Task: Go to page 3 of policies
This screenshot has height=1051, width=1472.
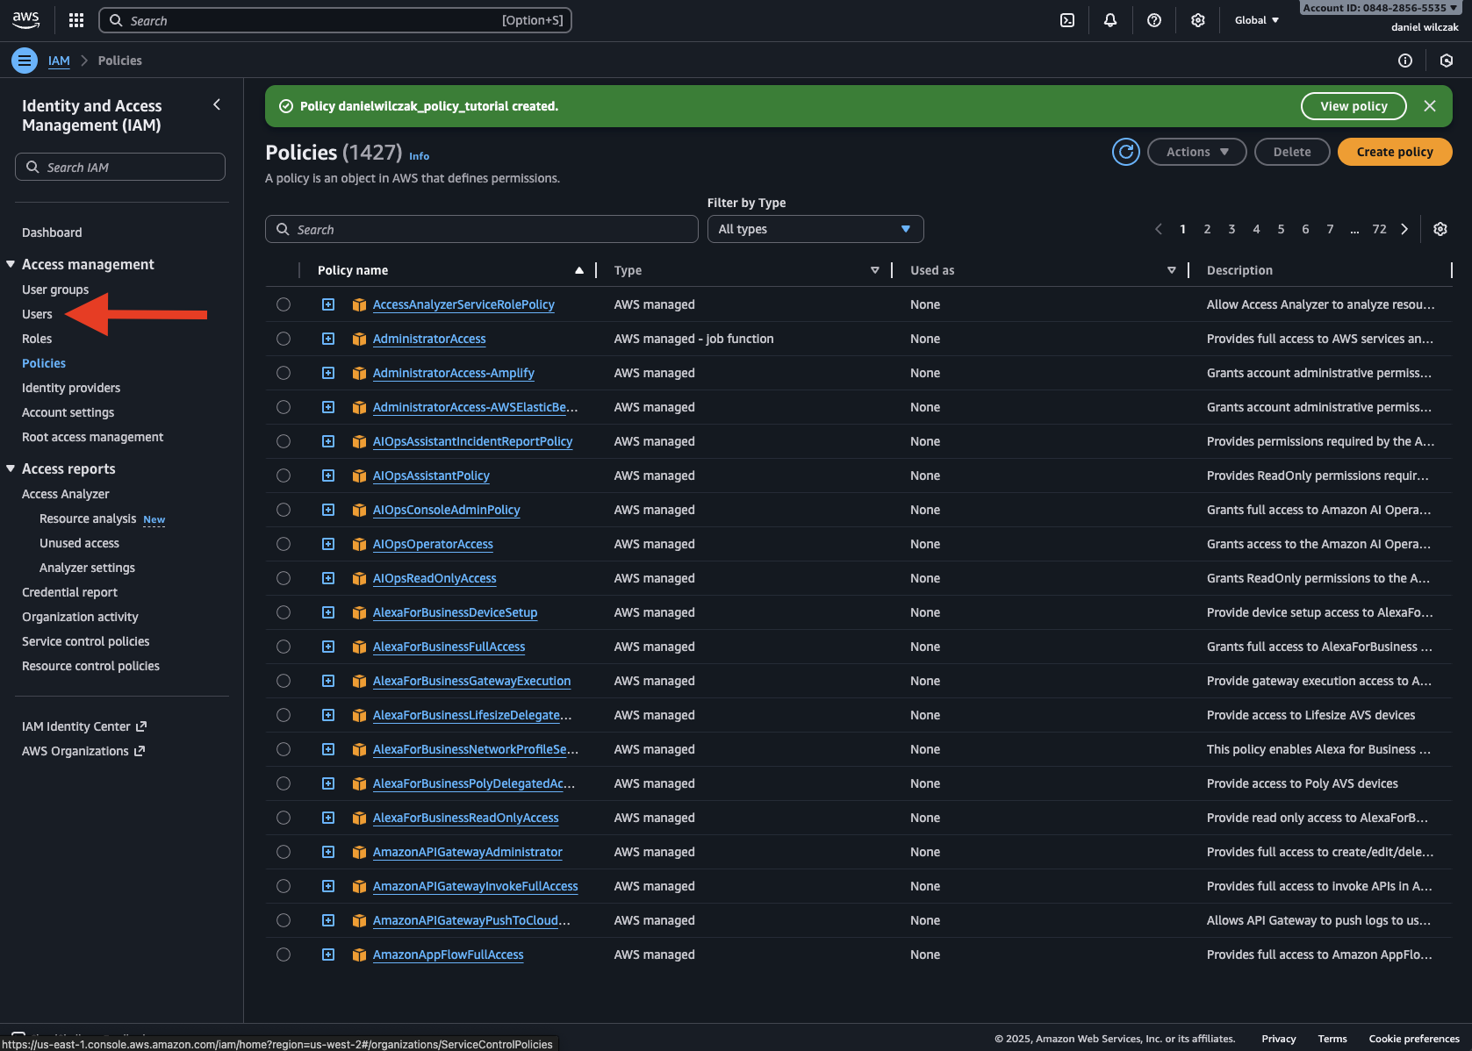Action: (1231, 229)
